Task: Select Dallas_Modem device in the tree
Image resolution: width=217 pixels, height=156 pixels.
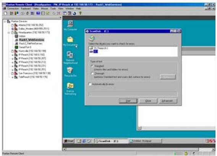Action: [x=34, y=29]
